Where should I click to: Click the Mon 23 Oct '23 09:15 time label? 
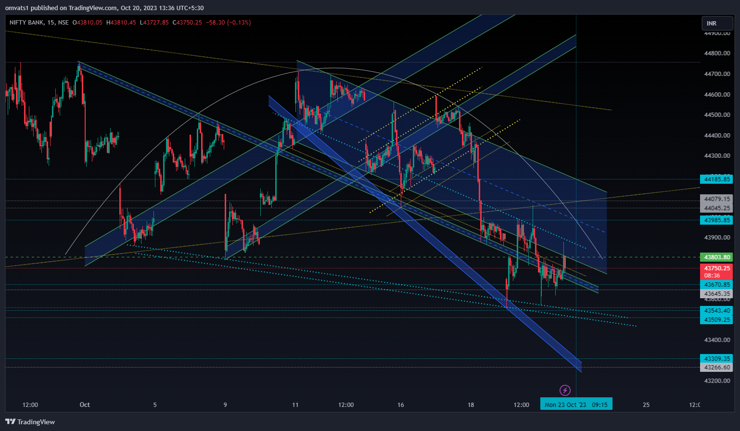coord(576,405)
